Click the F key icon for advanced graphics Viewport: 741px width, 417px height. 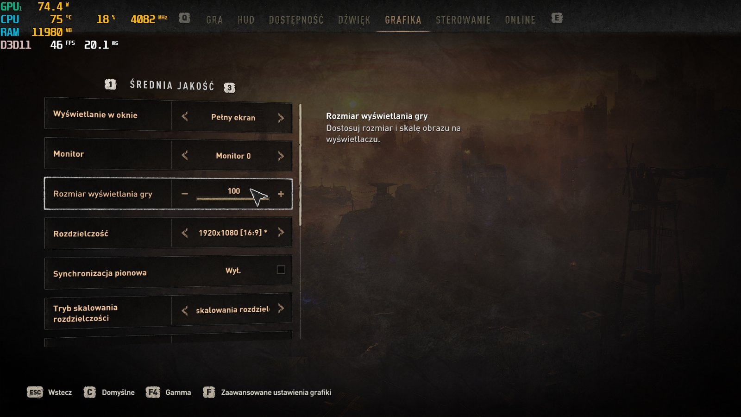point(209,392)
